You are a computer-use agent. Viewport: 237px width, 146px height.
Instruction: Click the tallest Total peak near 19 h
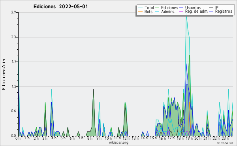pos(186,16)
